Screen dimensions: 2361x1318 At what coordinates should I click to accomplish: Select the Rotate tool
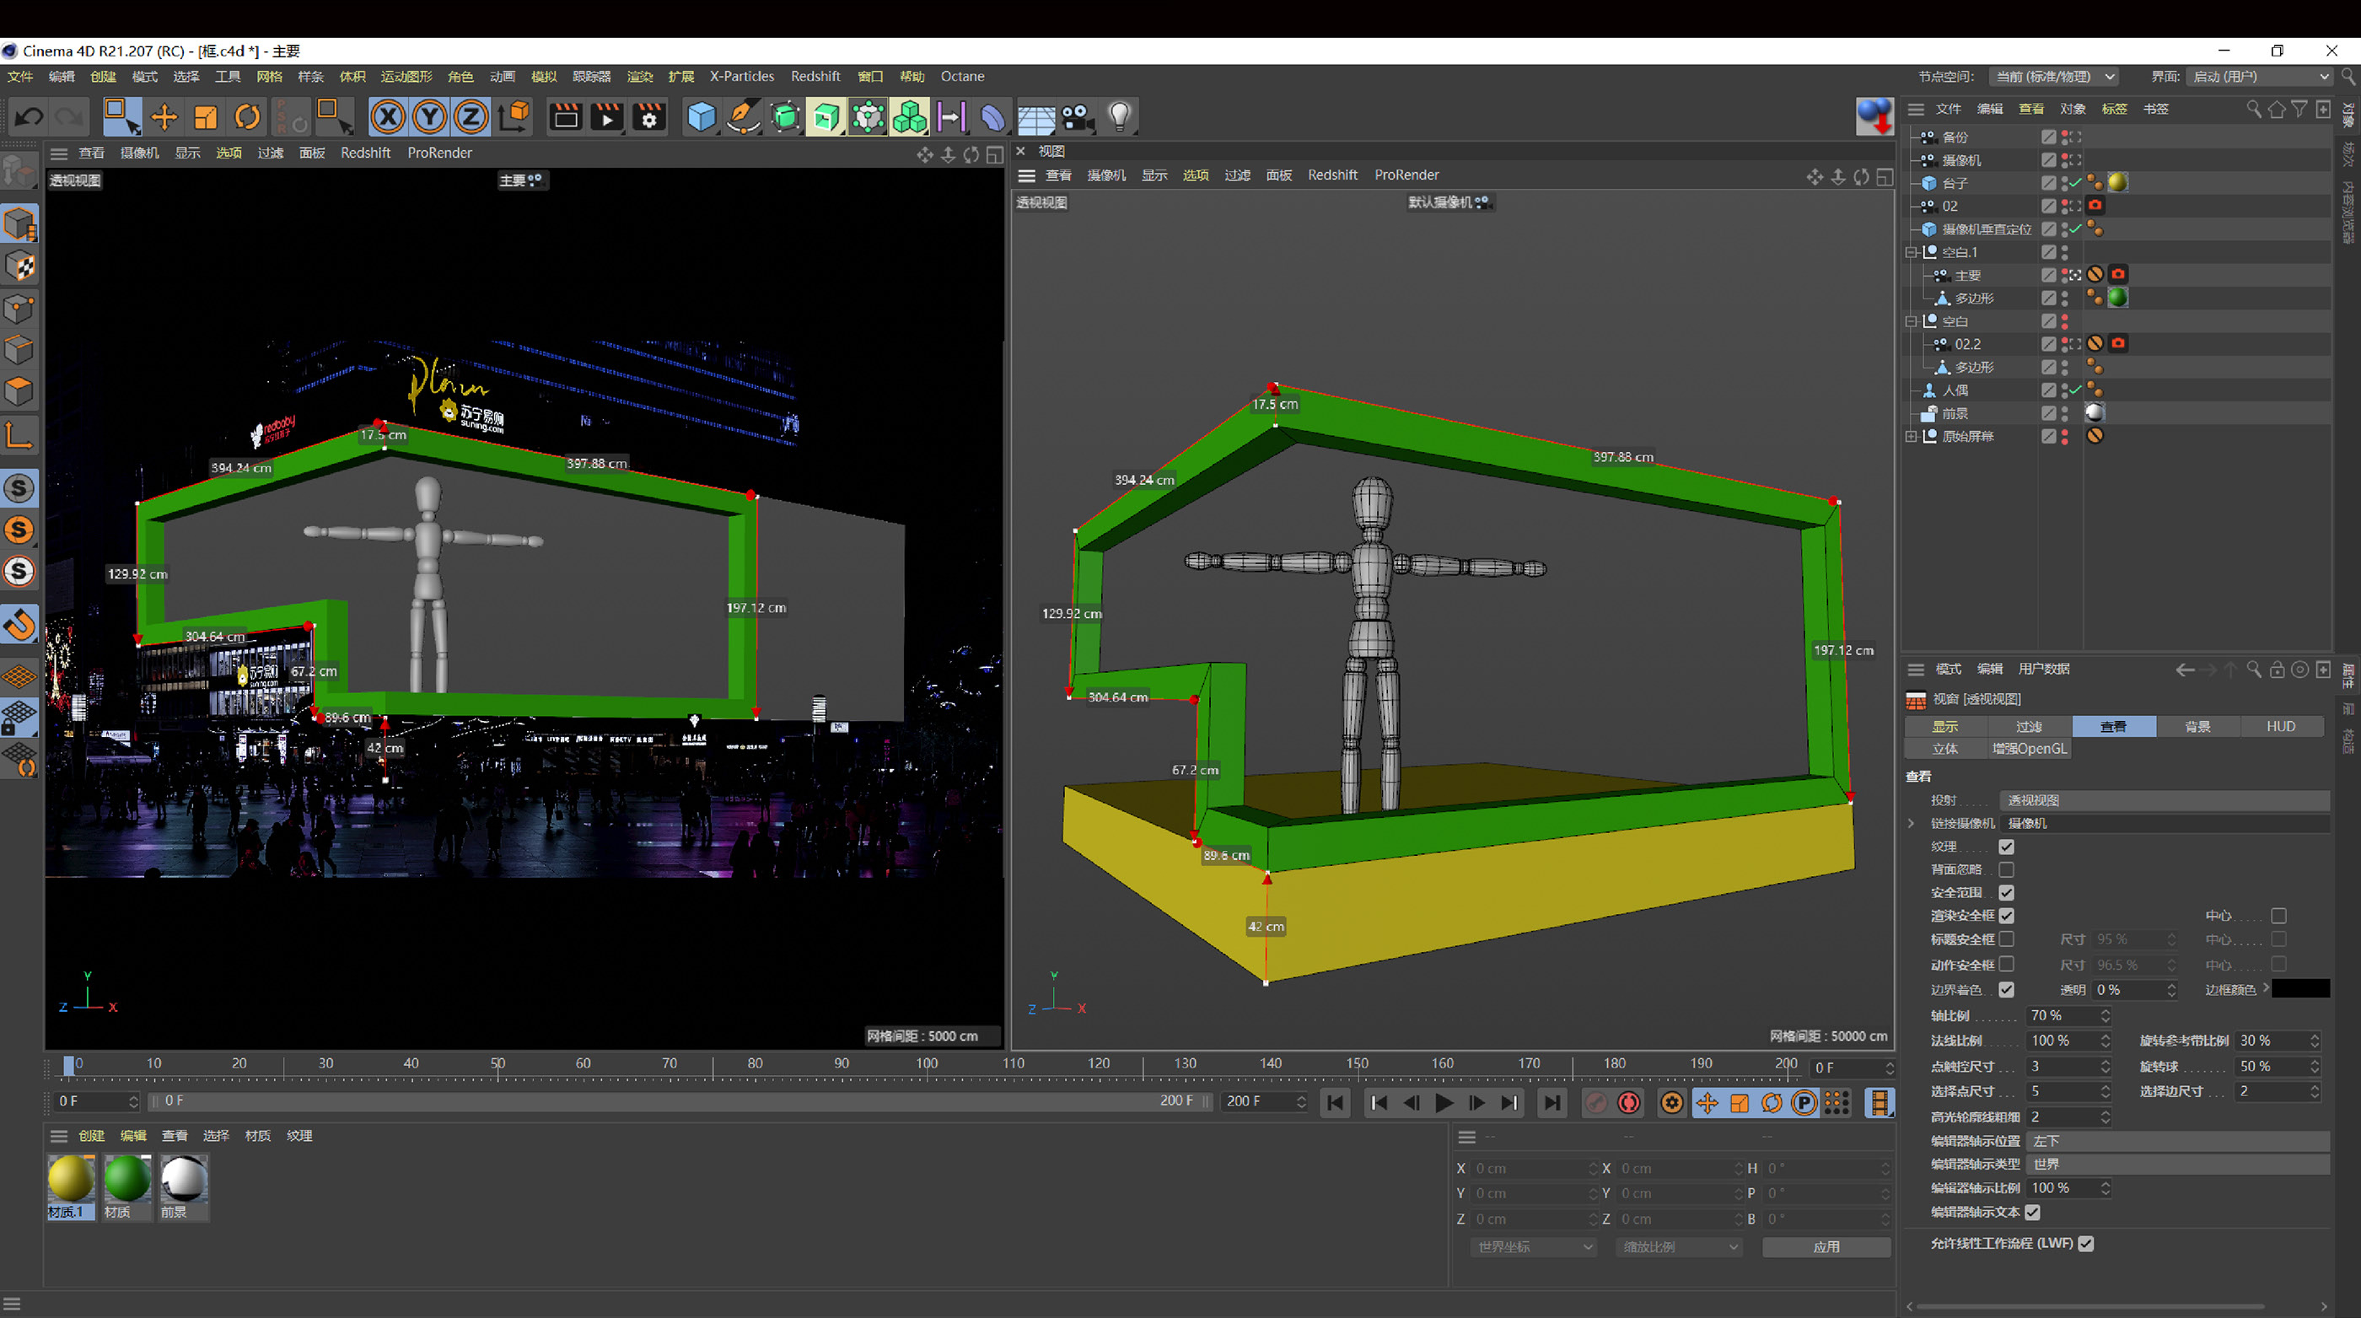247,116
